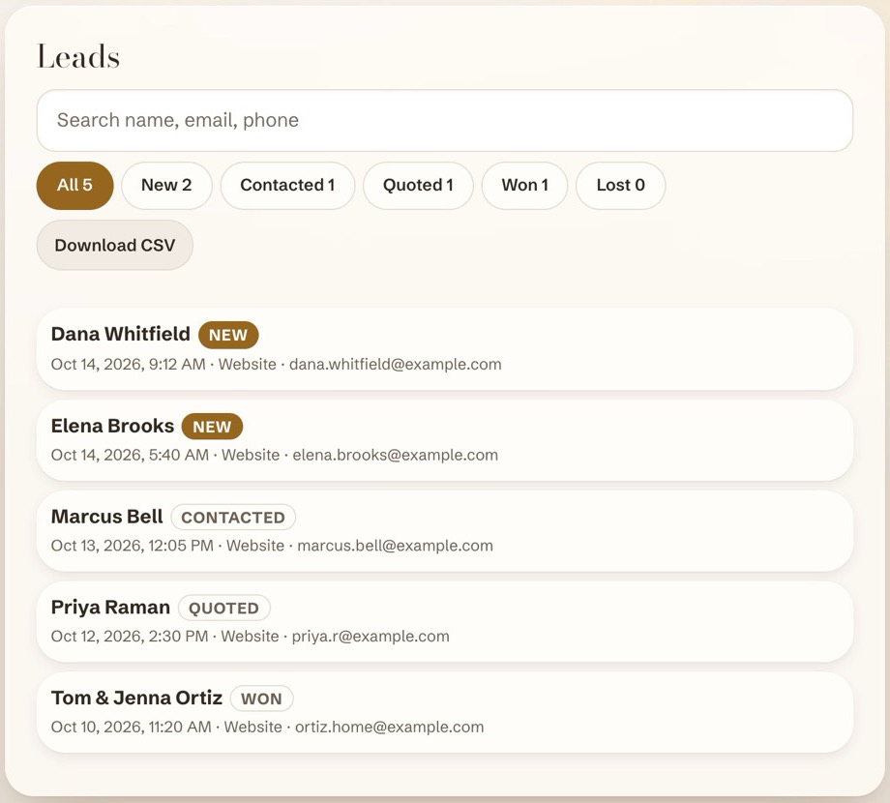This screenshot has width=890, height=803.
Task: Select the All 5 filter tab
Action: (74, 185)
